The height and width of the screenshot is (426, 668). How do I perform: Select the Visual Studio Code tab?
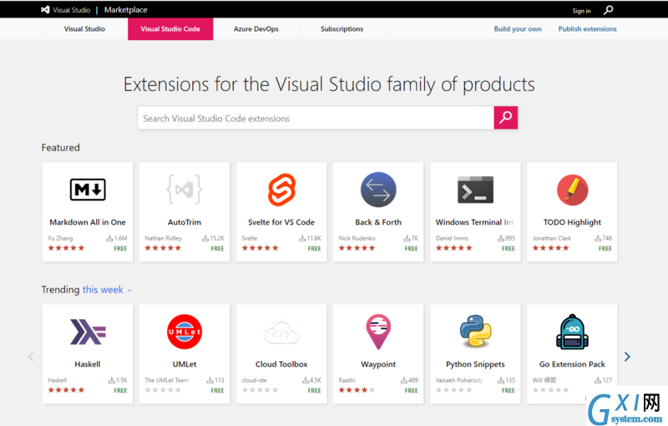tap(170, 29)
